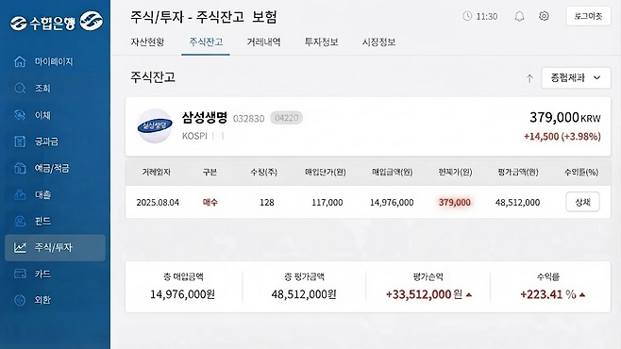Open the 카드 card icon in sidebar
Viewport: 621px width, 349px height.
click(x=20, y=274)
